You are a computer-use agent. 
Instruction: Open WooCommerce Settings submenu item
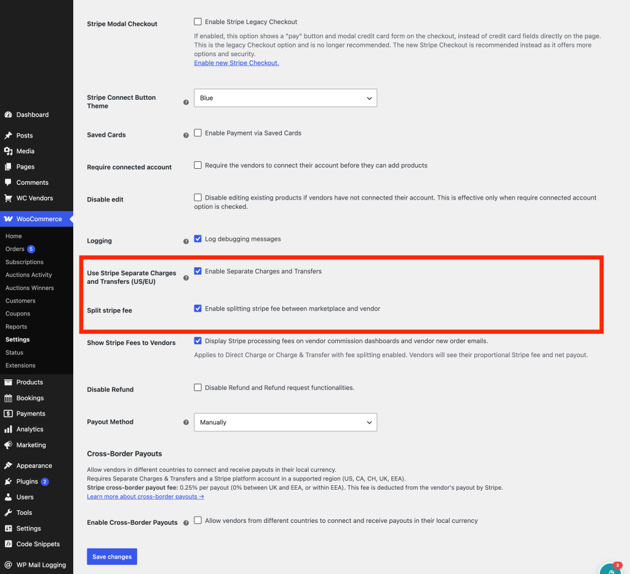click(x=18, y=339)
